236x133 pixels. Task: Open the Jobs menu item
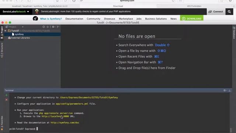coord(139,19)
